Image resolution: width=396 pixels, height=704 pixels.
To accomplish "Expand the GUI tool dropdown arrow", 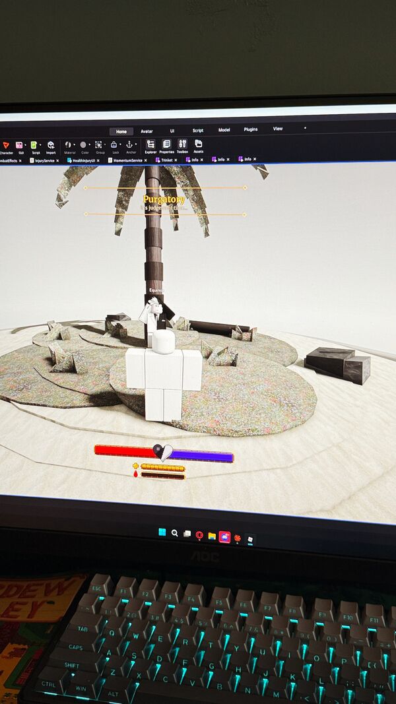I will click(26, 145).
